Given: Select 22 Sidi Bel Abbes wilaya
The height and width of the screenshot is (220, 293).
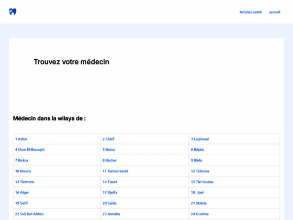Looking at the screenshot, I should (x=29, y=214).
